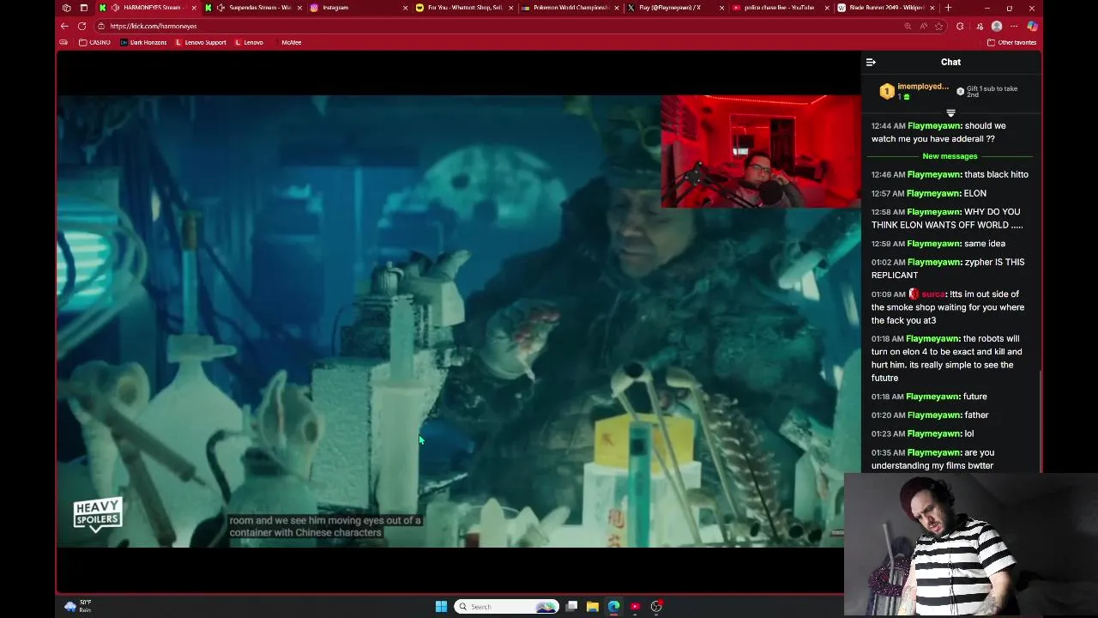Jump to New messages divider in chat

[x=950, y=156]
